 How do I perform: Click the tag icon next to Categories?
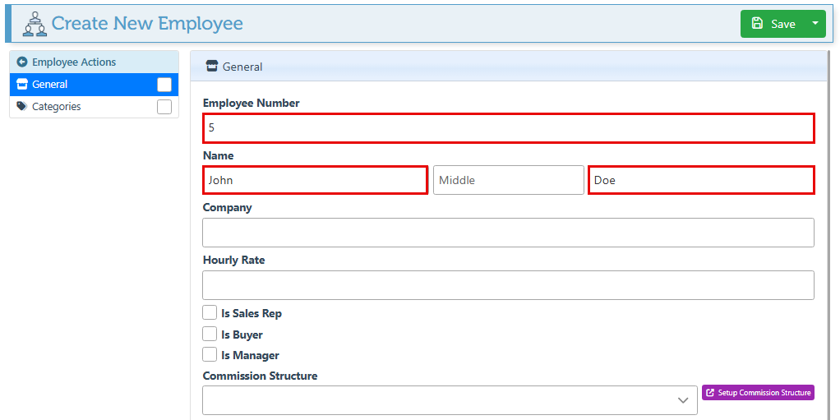click(22, 107)
